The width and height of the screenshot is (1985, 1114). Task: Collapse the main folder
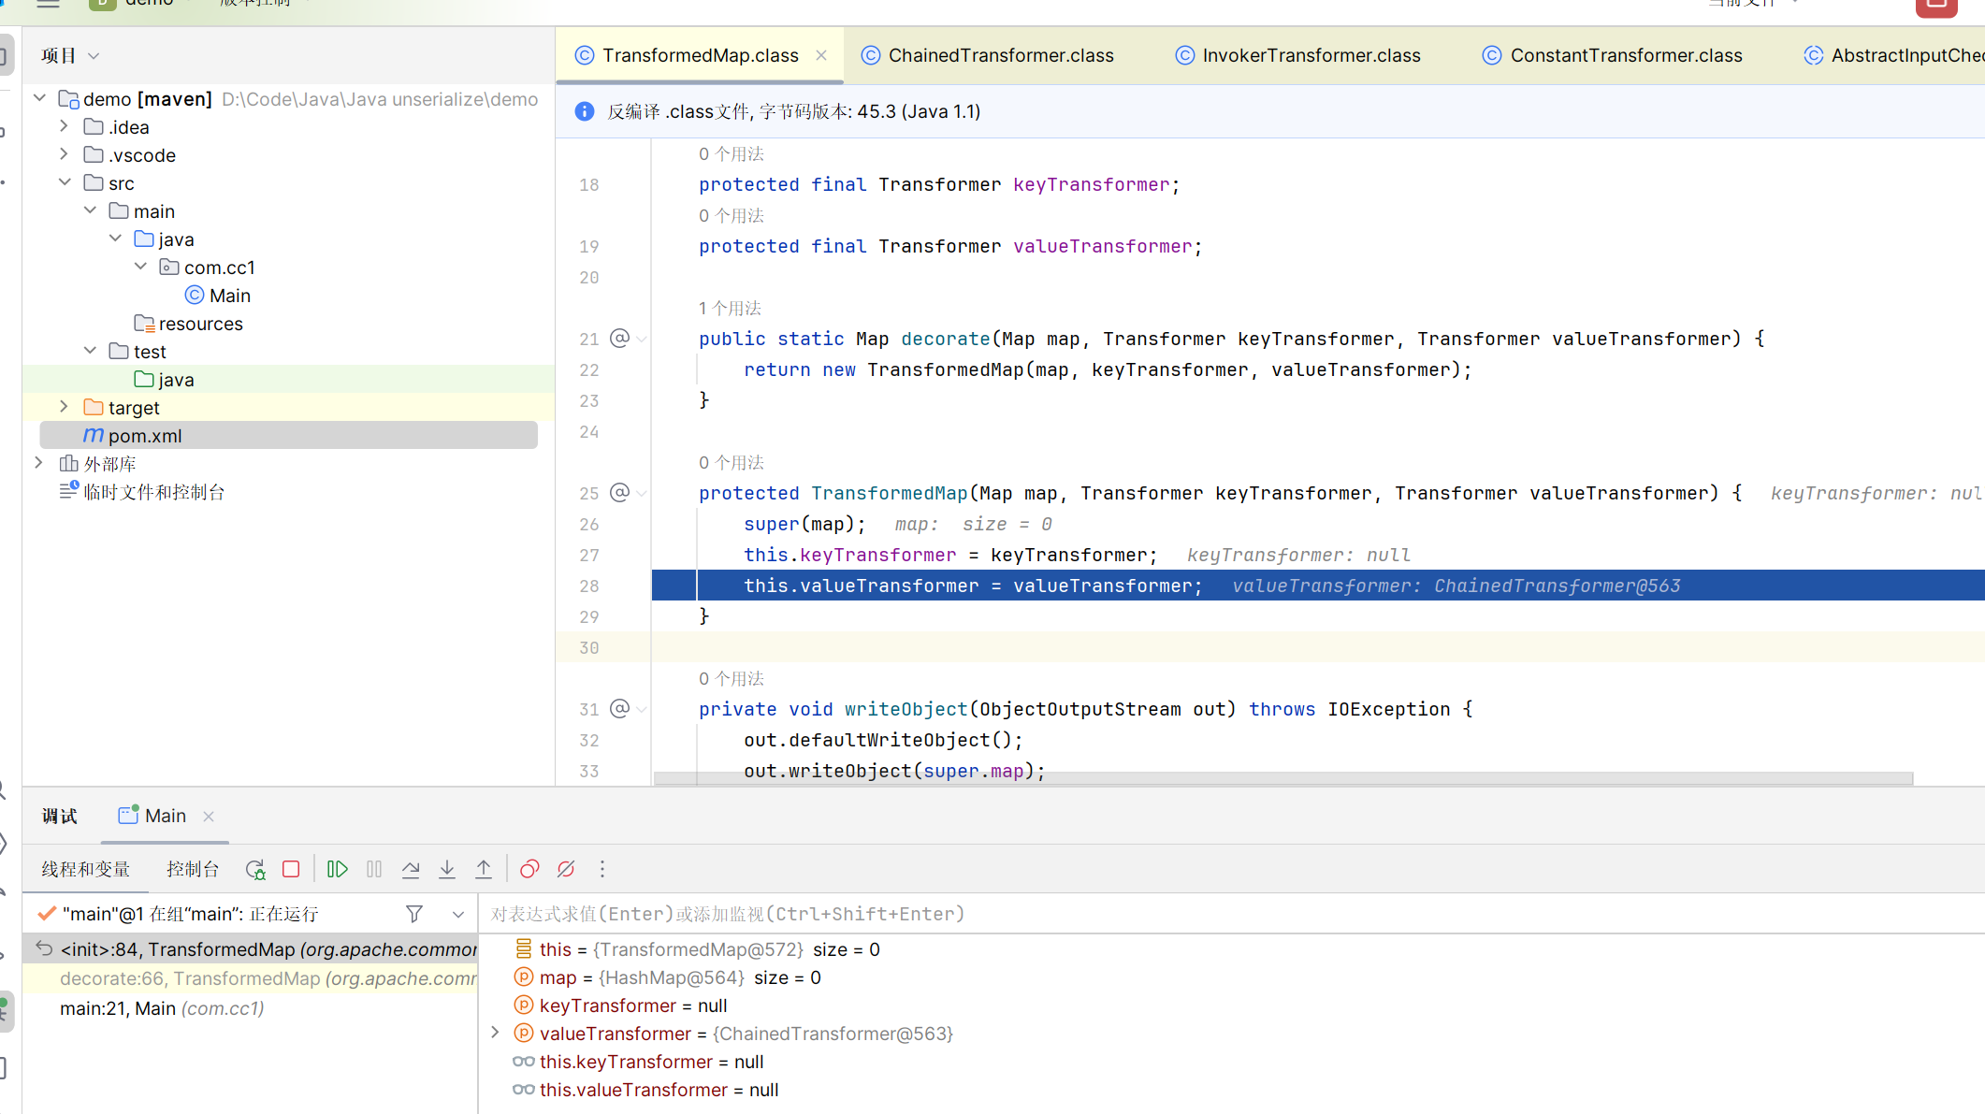click(90, 210)
